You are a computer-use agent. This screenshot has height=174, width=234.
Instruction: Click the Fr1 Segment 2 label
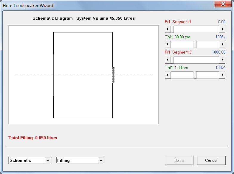coord(178,52)
